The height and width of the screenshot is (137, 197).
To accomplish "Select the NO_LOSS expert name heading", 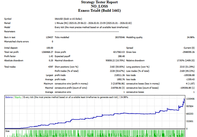I will [98, 6].
